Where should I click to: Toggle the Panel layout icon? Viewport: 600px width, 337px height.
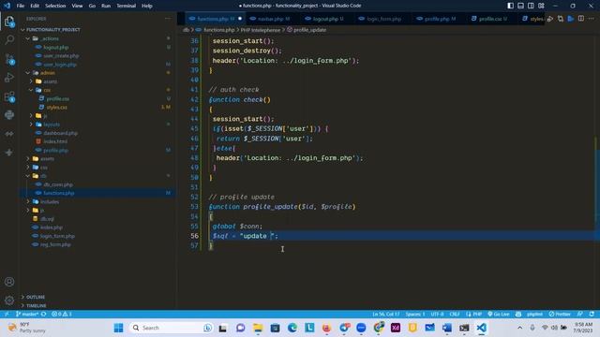point(521,6)
